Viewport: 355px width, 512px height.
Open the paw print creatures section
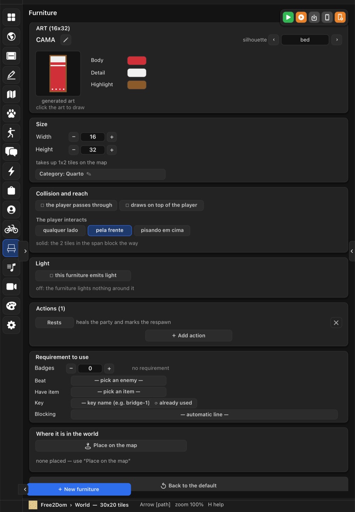(11, 113)
